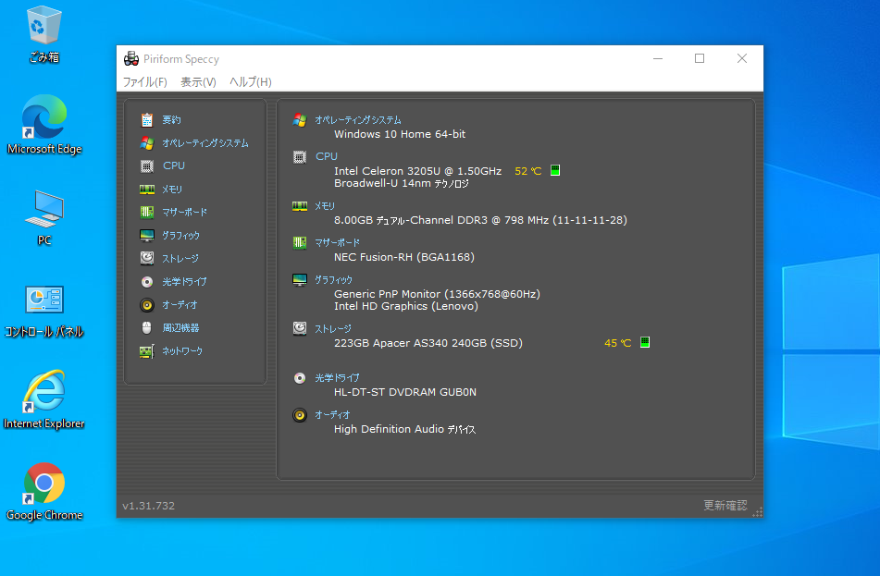Select the Internet Explorer desktop shortcut

[x=44, y=399]
